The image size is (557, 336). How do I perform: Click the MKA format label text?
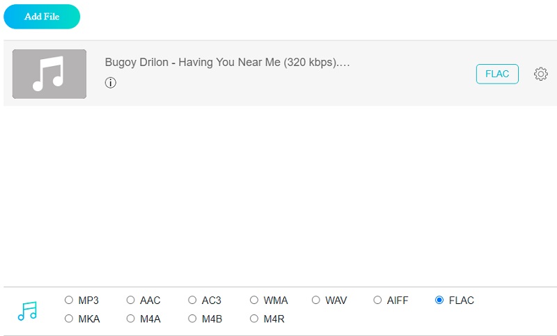pyautogui.click(x=89, y=319)
